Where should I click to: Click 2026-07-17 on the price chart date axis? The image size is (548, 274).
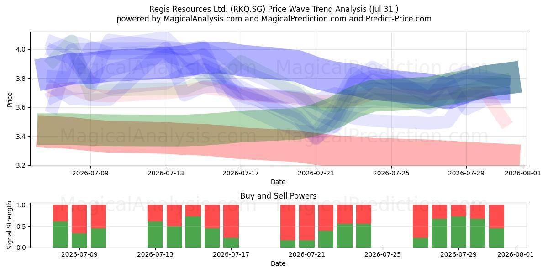pyautogui.click(x=241, y=173)
